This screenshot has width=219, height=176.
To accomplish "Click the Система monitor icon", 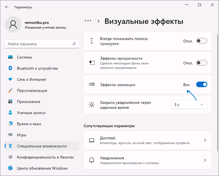I will (x=10, y=57).
